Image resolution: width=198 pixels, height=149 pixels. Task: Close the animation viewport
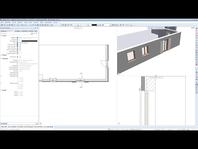(x=194, y=28)
